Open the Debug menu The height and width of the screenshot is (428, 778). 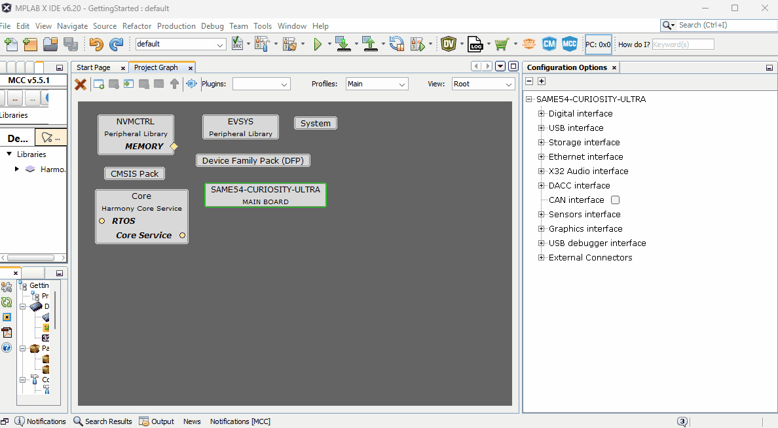coord(212,26)
